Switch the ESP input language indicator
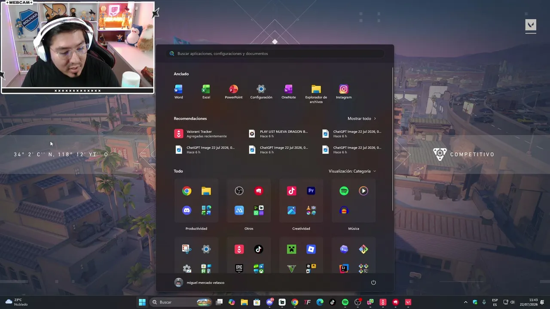This screenshot has height=309, width=550. [x=495, y=302]
